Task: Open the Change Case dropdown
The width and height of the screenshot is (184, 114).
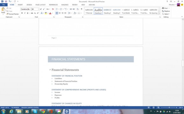Action: [x=48, y=9]
